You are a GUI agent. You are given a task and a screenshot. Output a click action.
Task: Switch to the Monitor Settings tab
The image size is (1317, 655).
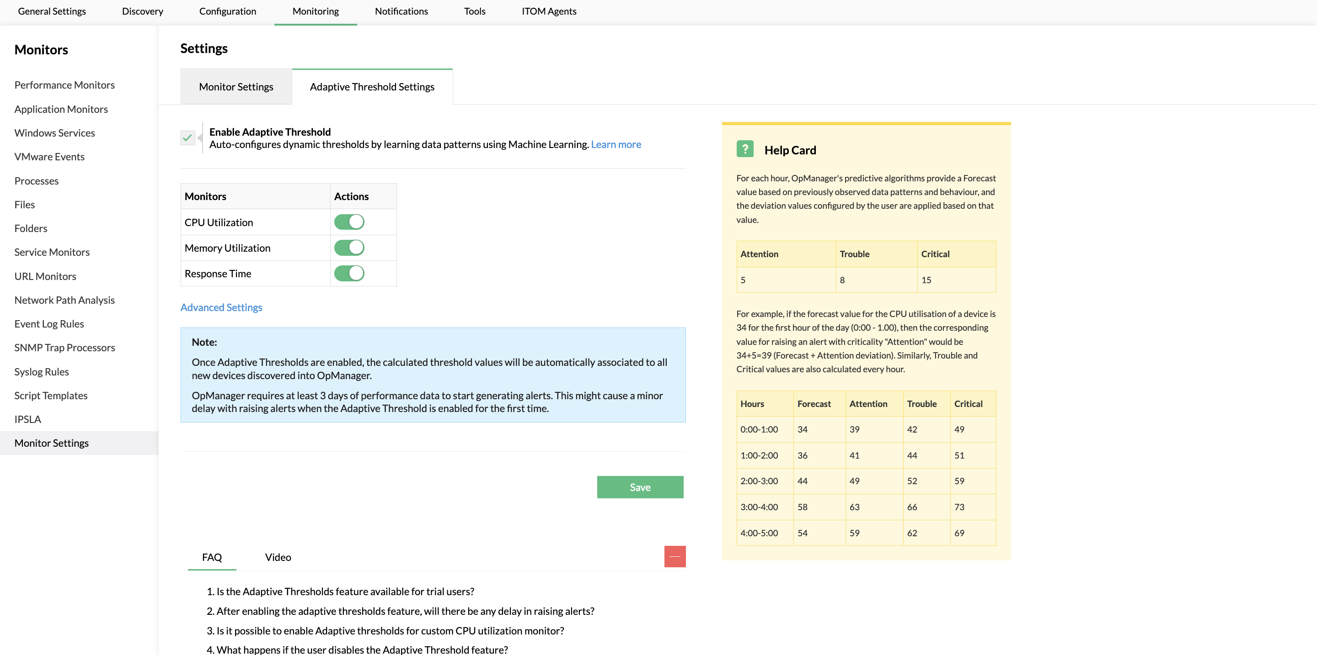[x=236, y=86]
